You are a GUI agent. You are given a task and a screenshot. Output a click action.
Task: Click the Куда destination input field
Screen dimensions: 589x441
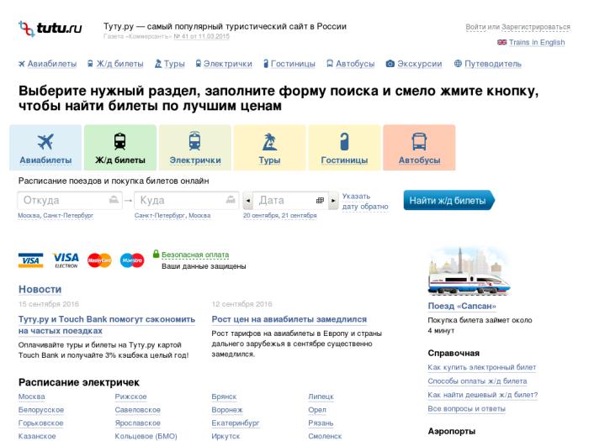click(x=178, y=201)
